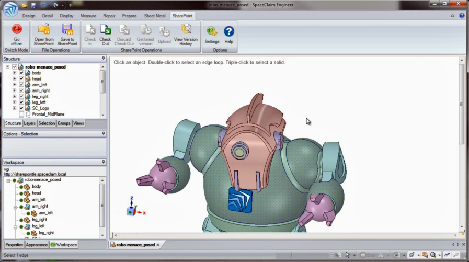Click the blue SC logo on robot chest
The image size is (469, 262).
(240, 200)
